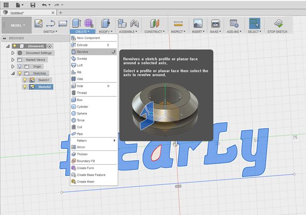Viewport: 306px width, 215px height.
Task: Click the Construct plane icon
Action: click(x=155, y=23)
